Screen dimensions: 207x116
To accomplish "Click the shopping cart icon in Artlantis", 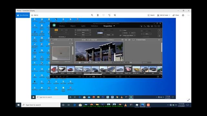I will [x=141, y=26].
